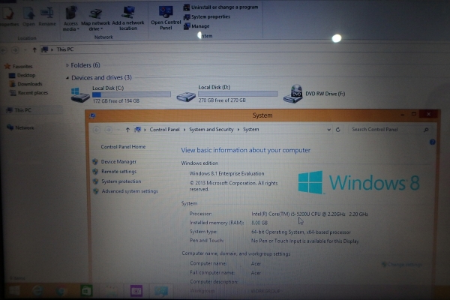Screen dimensions: 450x300
Task: Refresh the System window
Action: tap(338, 130)
